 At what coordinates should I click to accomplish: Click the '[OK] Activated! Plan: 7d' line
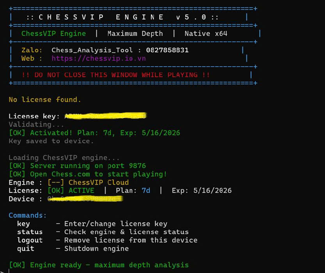coord(94,133)
